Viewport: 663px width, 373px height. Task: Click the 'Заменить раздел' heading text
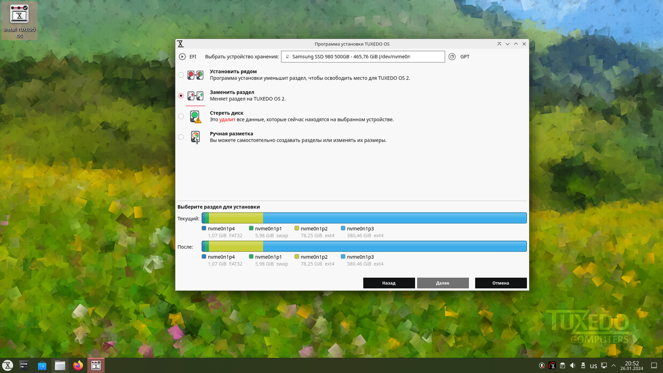coord(232,92)
